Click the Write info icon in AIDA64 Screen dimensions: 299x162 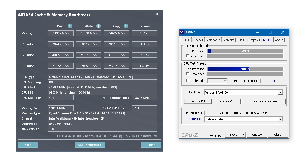(x=98, y=26)
